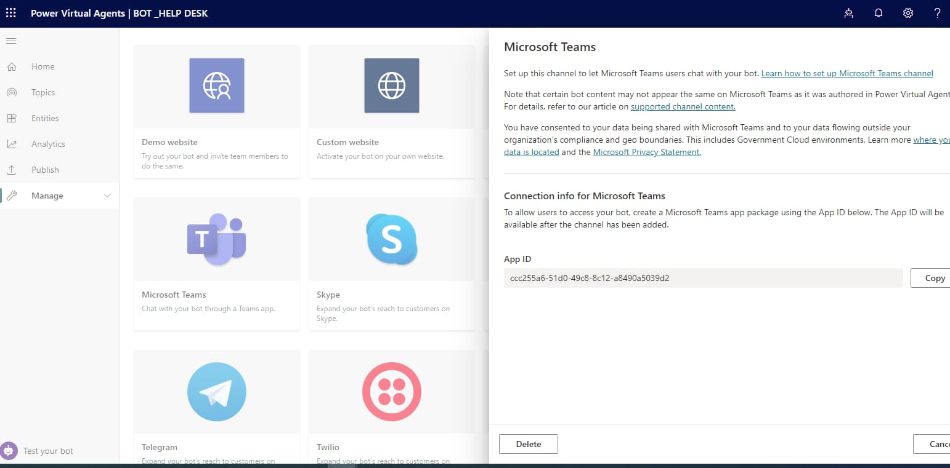Open the settings gear icon
This screenshot has height=468, width=950.
[x=908, y=13]
